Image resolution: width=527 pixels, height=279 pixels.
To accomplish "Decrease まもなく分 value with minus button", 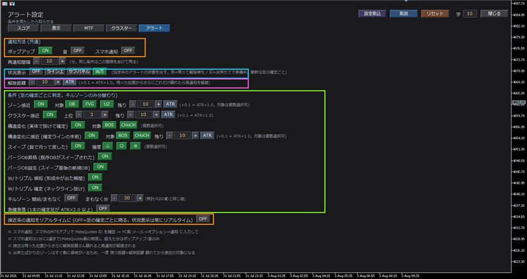I will (x=114, y=198).
